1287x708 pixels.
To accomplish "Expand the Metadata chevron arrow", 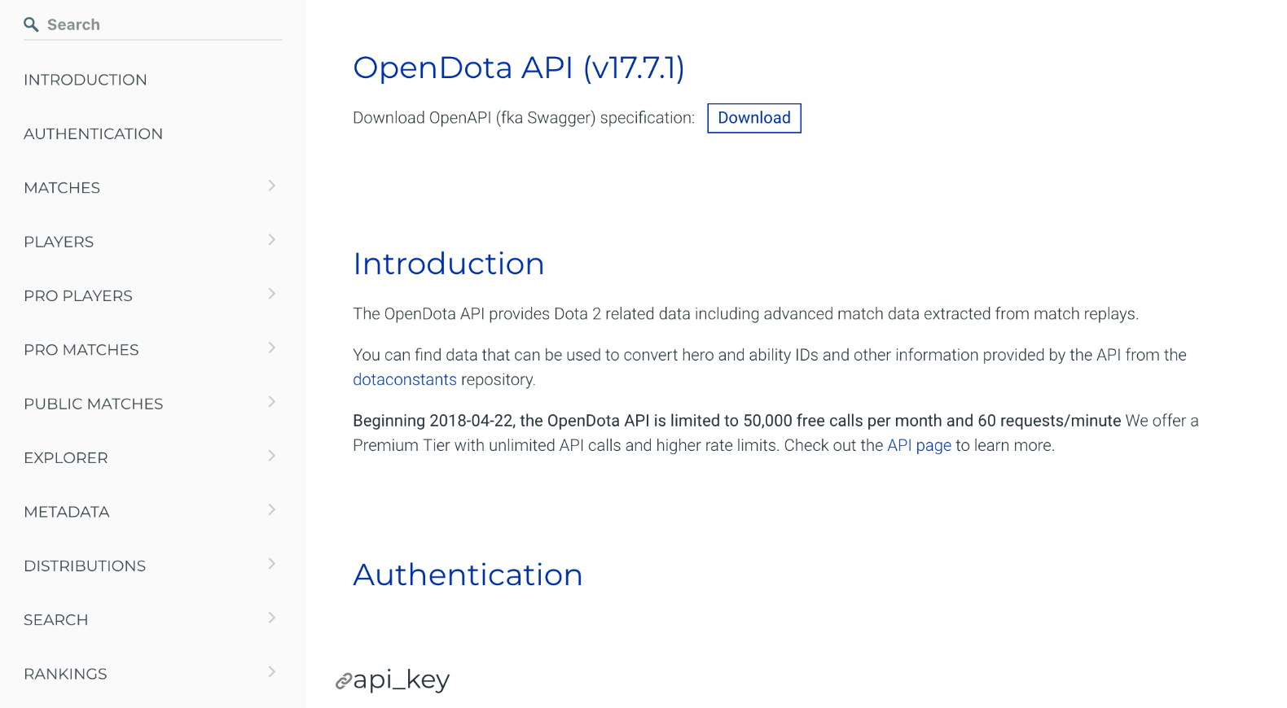I will [x=272, y=509].
